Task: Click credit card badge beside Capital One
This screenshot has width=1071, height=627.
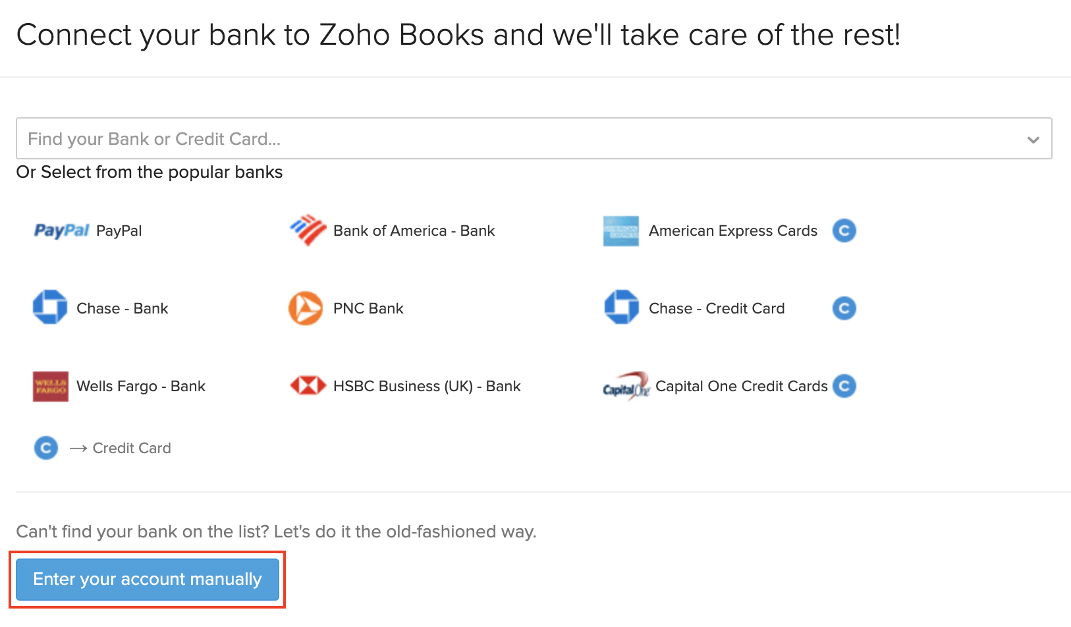Action: click(x=844, y=386)
